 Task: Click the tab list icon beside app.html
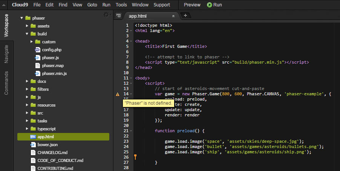point(118,15)
